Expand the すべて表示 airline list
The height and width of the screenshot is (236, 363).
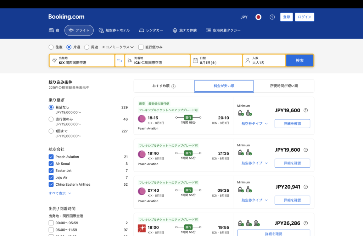click(x=60, y=193)
